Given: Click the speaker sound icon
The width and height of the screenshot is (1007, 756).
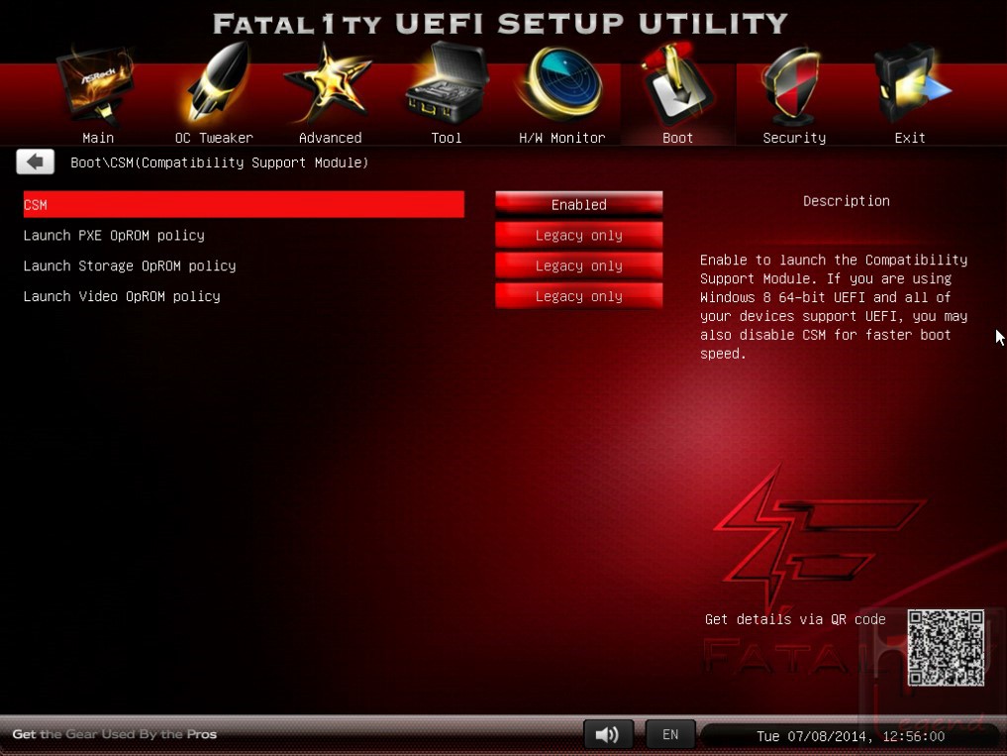Looking at the screenshot, I should [608, 734].
